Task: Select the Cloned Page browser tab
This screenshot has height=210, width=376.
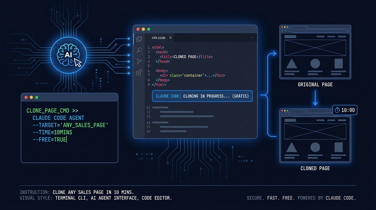Action: point(299,111)
